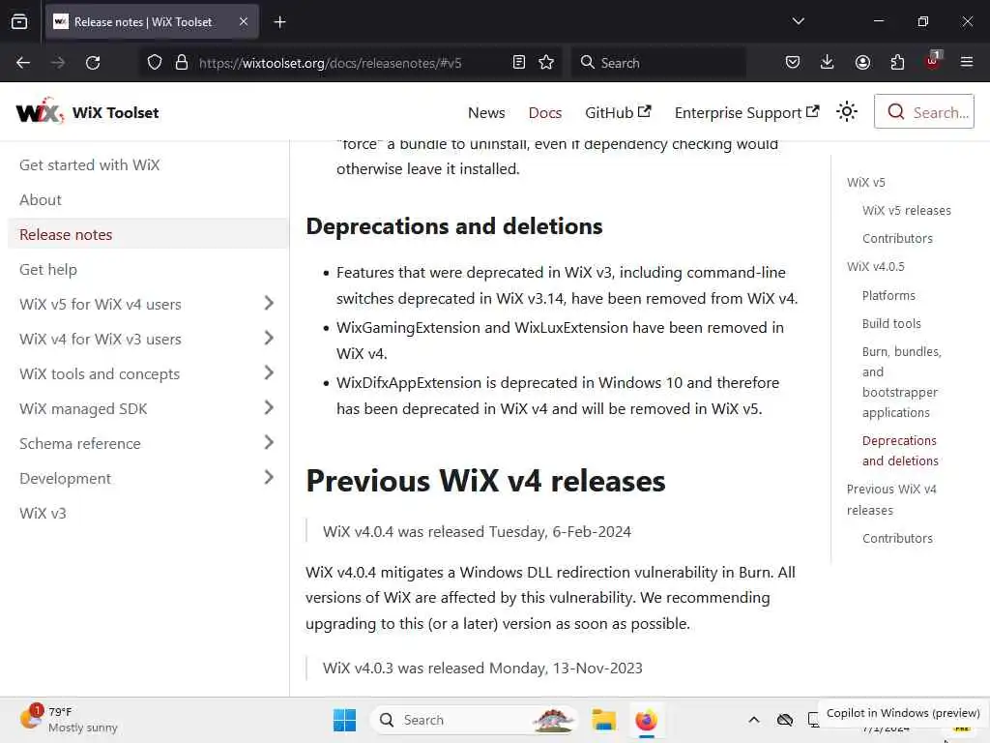The width and height of the screenshot is (990, 743).
Task: Open a new tab with plus button
Action: point(279,22)
